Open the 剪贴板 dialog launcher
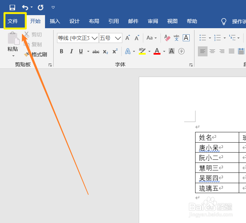 pos(50,65)
